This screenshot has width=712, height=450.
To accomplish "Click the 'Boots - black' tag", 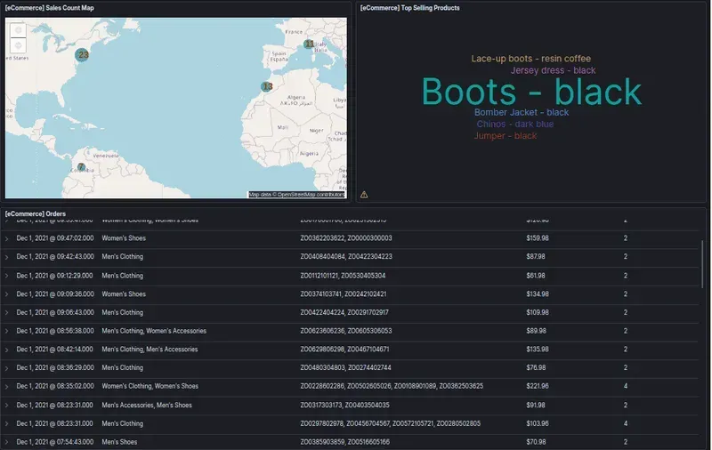I will pyautogui.click(x=530, y=92).
